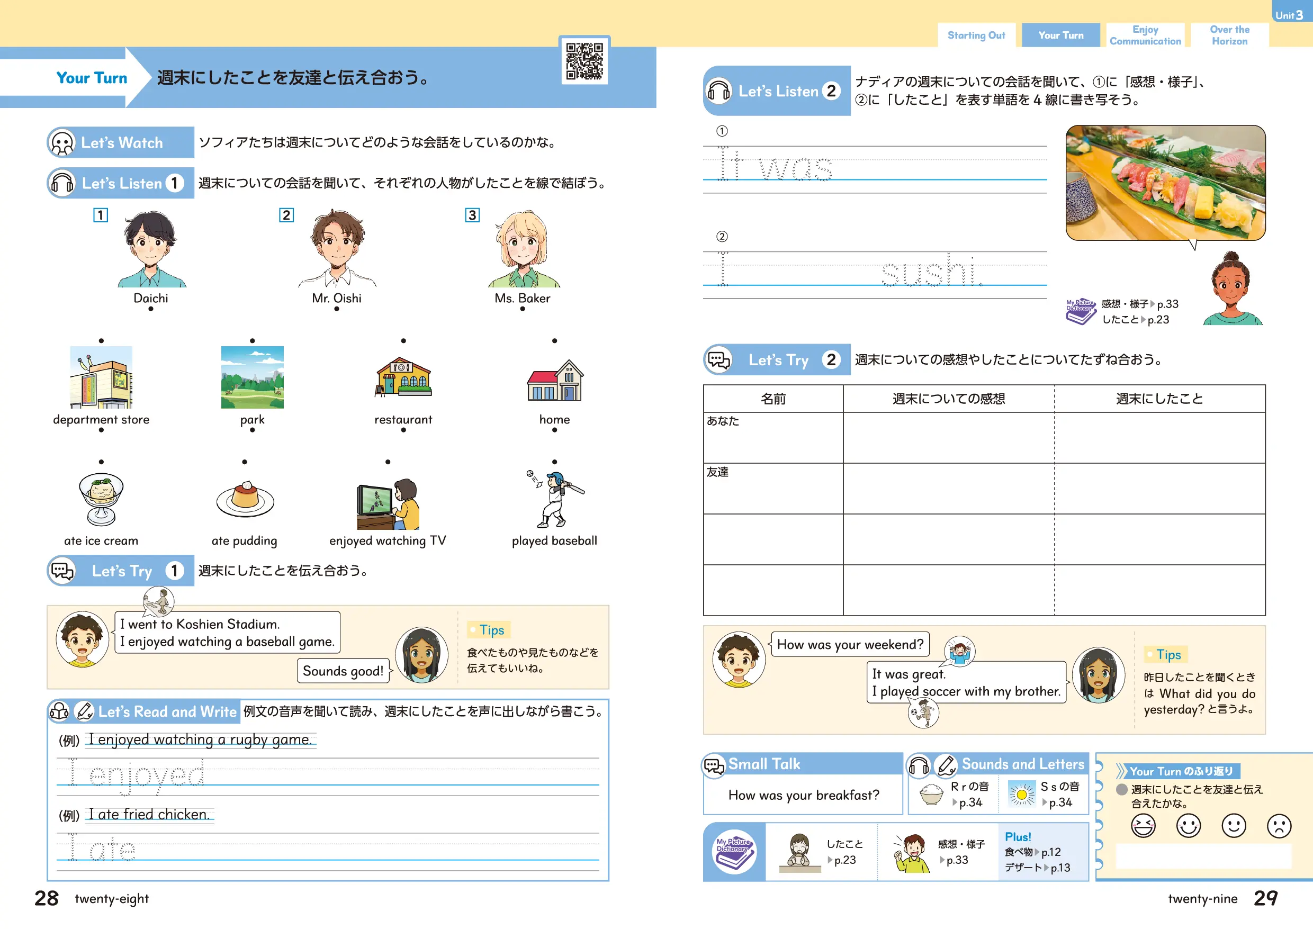Select the laughing face rating
This screenshot has width=1313, height=929.
(x=1143, y=826)
